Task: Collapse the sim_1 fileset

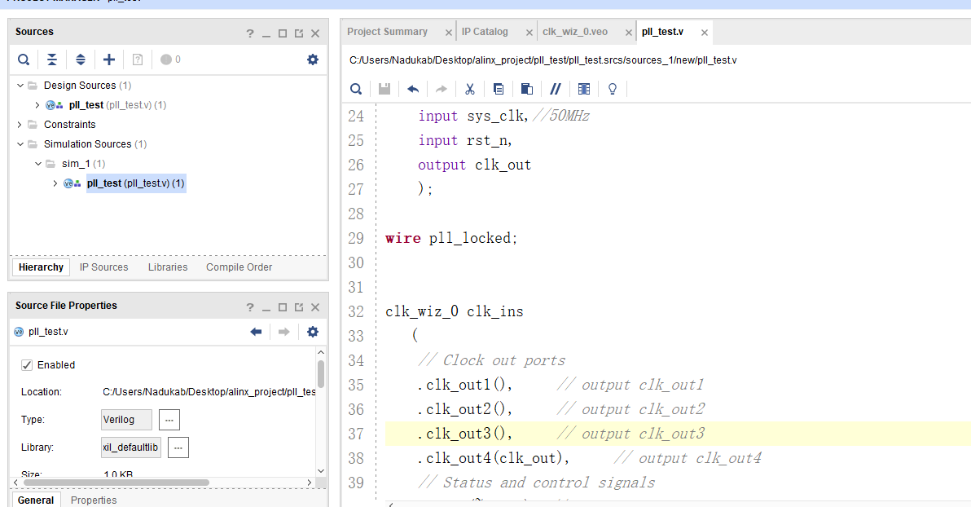Action: click(x=37, y=163)
